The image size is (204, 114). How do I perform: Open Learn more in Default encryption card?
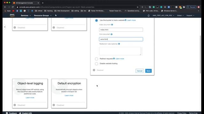point(69,96)
